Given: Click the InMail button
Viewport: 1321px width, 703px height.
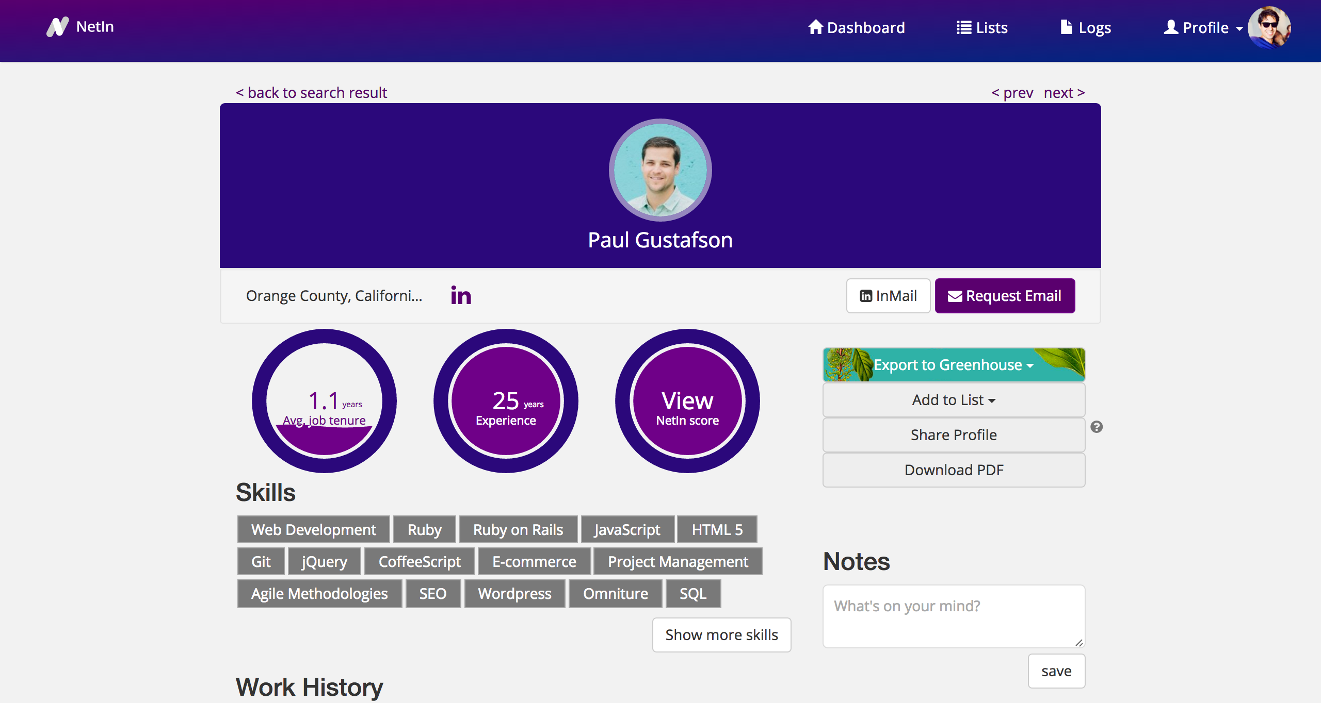Looking at the screenshot, I should (x=888, y=296).
